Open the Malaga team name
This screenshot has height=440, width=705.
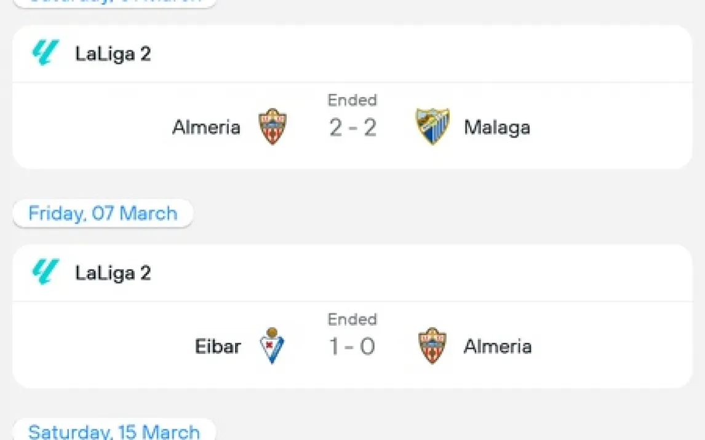coord(497,127)
